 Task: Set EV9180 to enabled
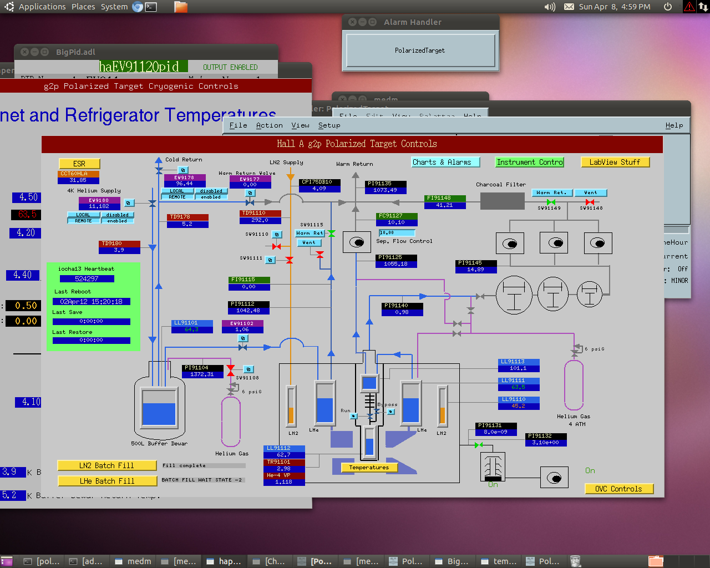click(x=117, y=221)
